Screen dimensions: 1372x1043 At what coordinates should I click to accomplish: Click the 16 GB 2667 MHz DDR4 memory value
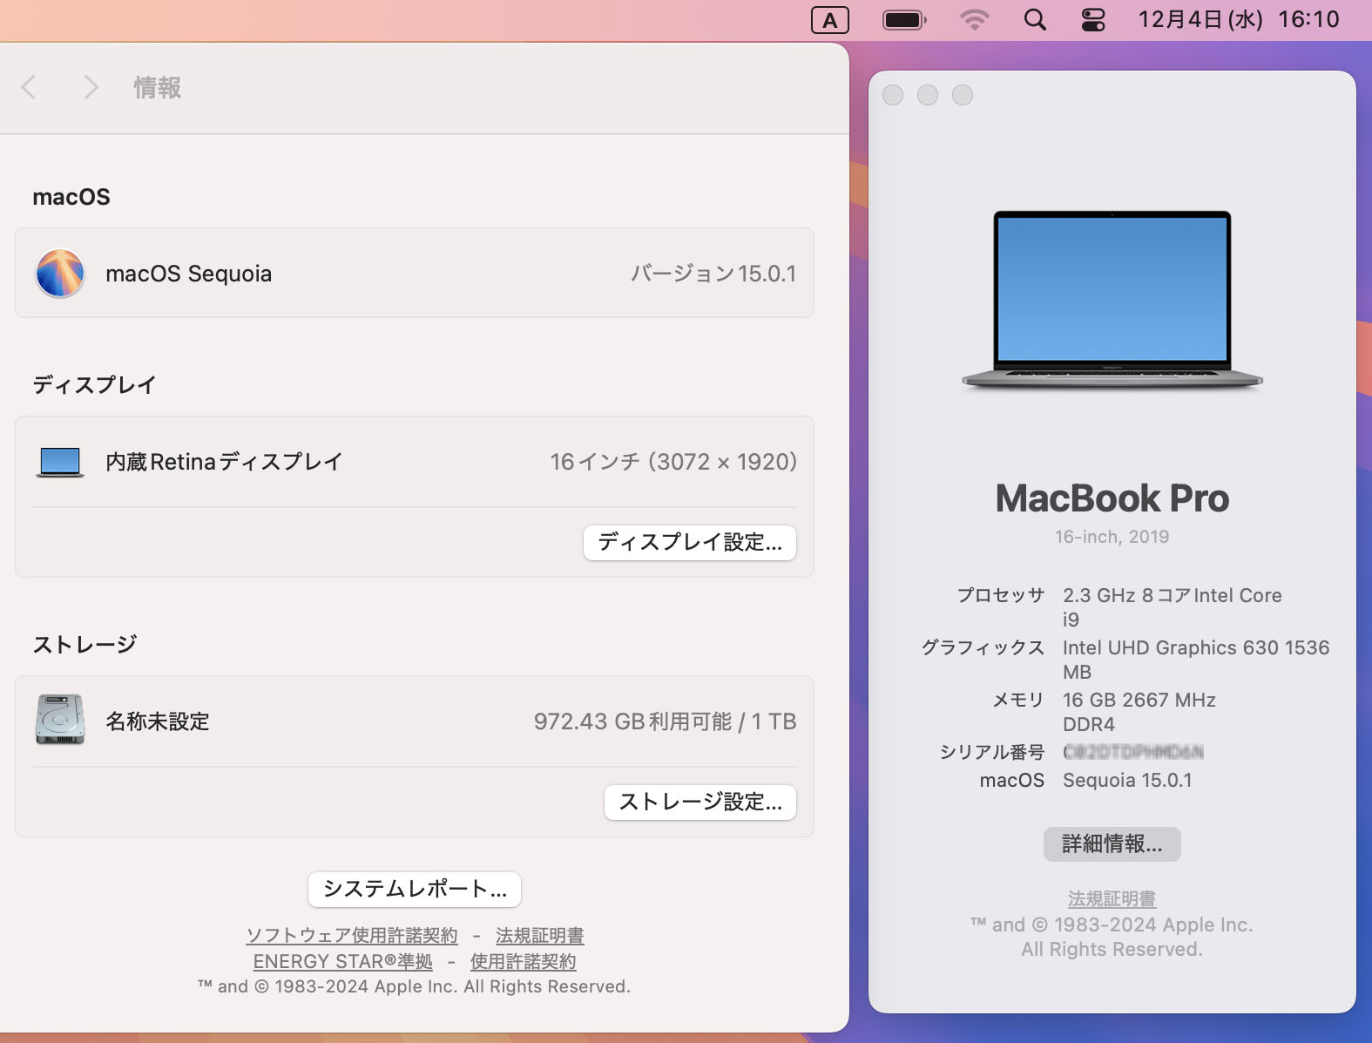[1139, 712]
